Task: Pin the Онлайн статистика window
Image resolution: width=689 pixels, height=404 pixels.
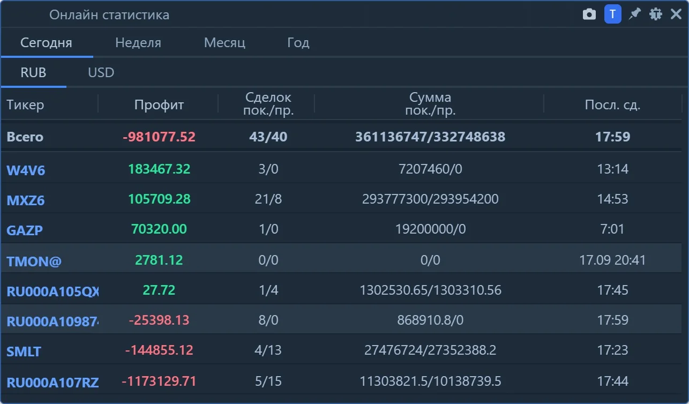Action: [x=635, y=14]
